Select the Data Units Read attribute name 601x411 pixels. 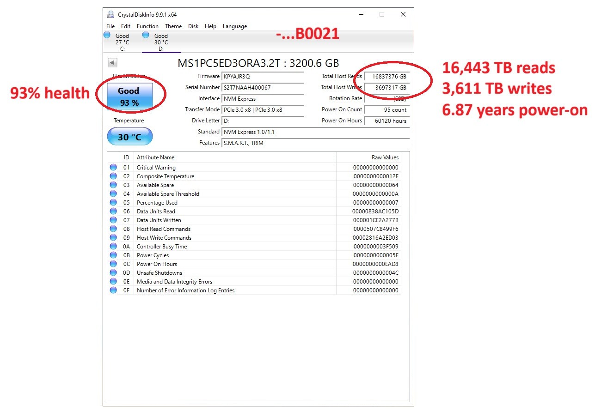156,212
